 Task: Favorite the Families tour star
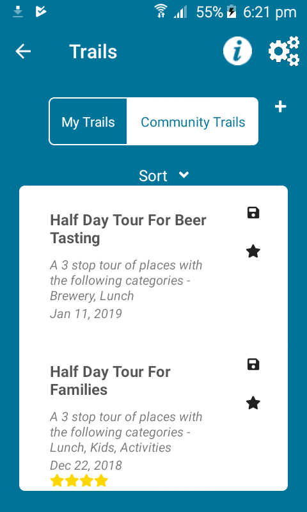point(253,403)
